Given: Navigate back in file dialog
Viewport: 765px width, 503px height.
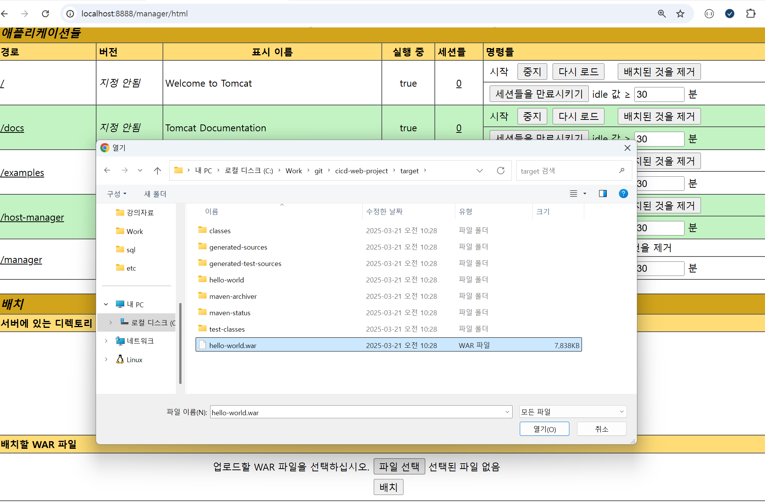Looking at the screenshot, I should 107,171.
